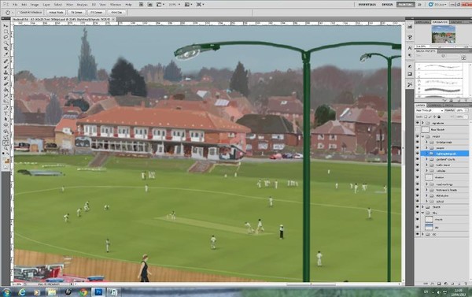Lock image pixels in the Layers panel
This screenshot has height=297, width=472.
430,117
